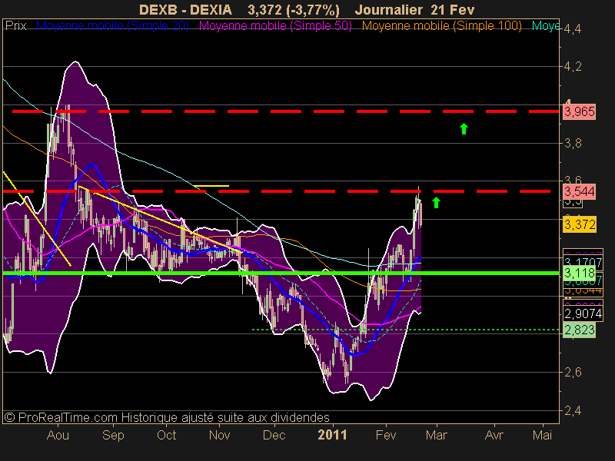Click the price change '3,372 (-3,77%)'
The image size is (615, 461).
[x=294, y=10]
